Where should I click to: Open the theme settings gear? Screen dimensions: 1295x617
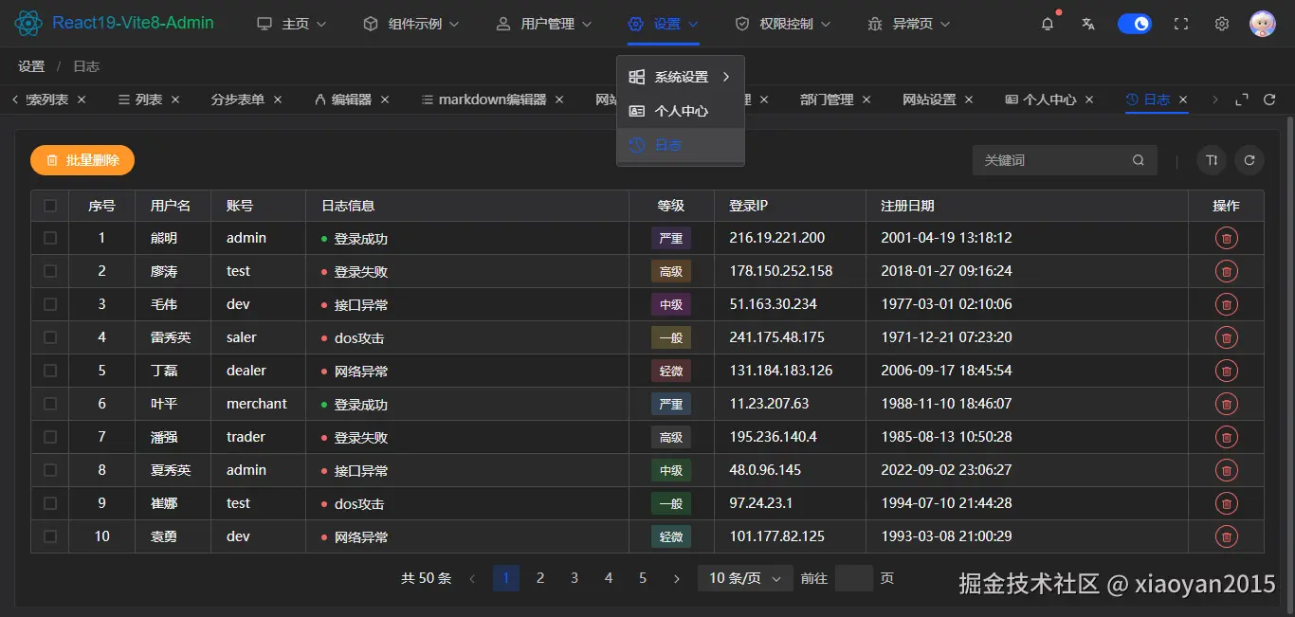tap(1222, 24)
